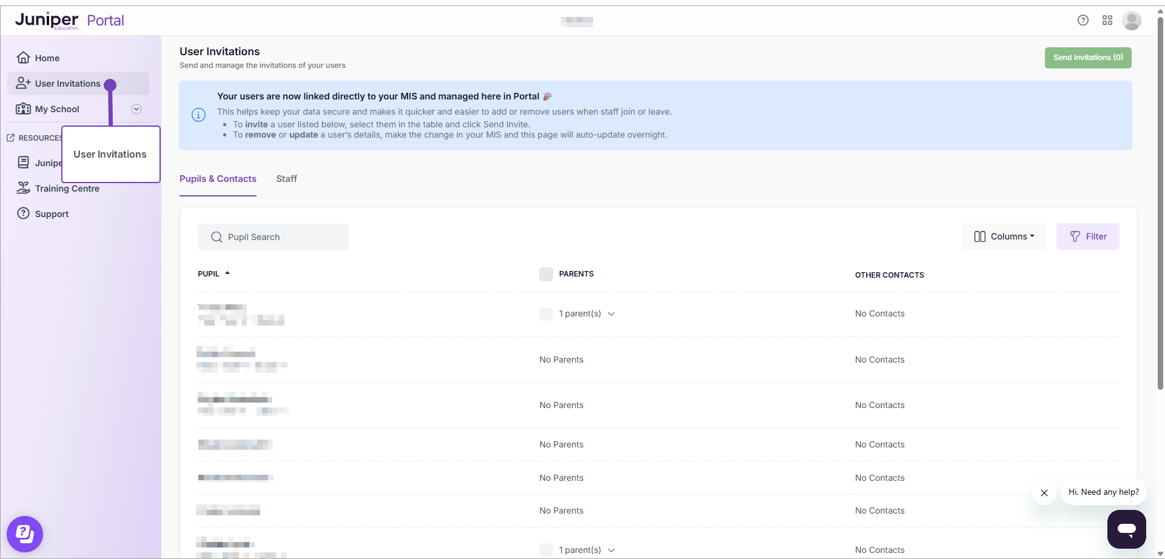Switch to the Staff tab
The image size is (1165, 559).
tap(286, 178)
